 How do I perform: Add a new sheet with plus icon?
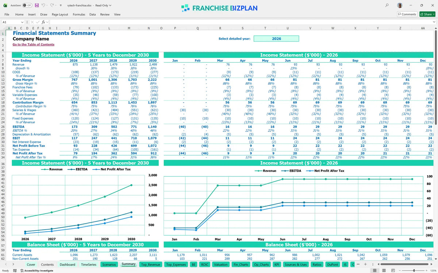tap(365, 264)
